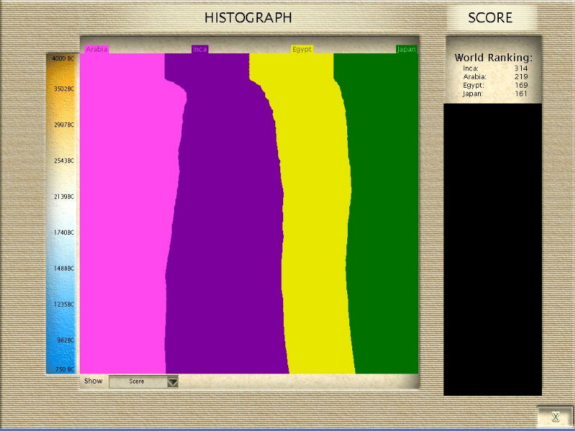Click the World Ranking heading
This screenshot has width=575, height=431.
coord(493,57)
